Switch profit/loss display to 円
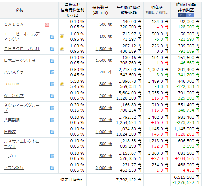This screenshot has height=186, width=202. click(182, 15)
